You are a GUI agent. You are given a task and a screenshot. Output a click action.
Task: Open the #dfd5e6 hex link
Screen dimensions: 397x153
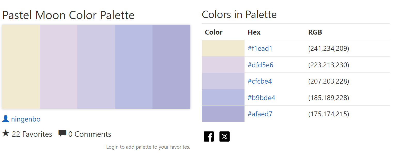pyautogui.click(x=261, y=65)
